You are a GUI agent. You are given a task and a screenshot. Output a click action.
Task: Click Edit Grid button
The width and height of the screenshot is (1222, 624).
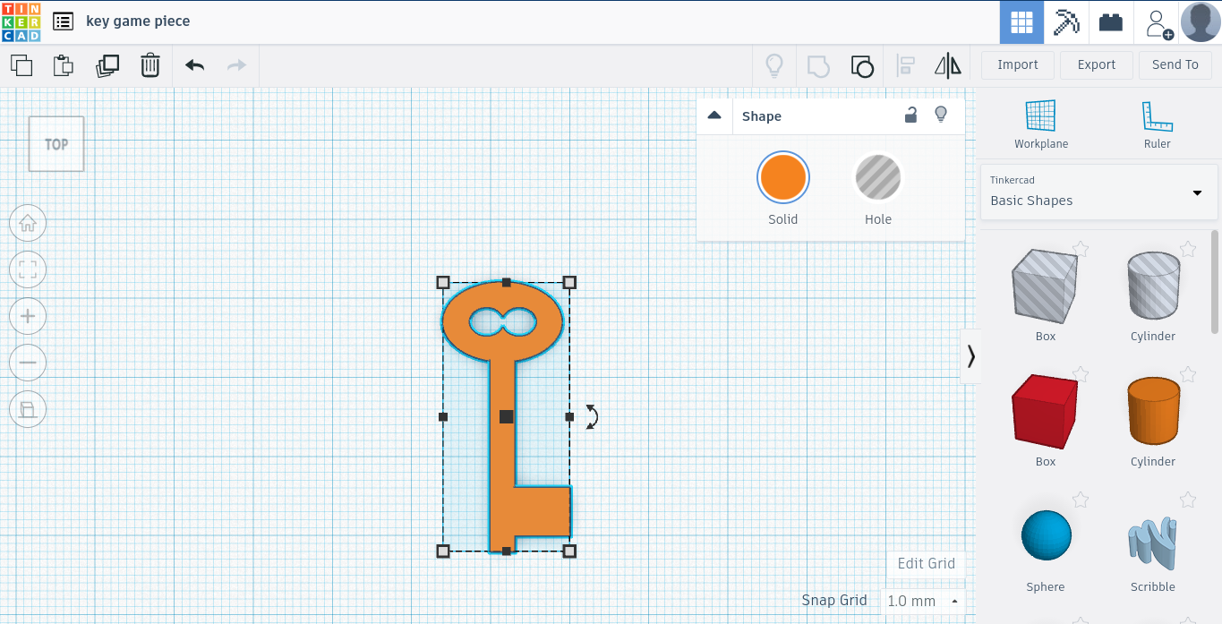927,563
